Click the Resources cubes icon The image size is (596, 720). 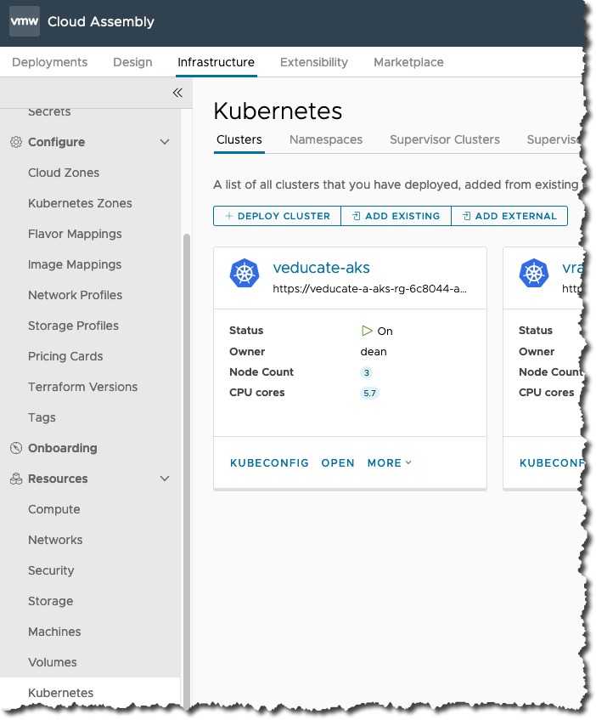pyautogui.click(x=16, y=479)
